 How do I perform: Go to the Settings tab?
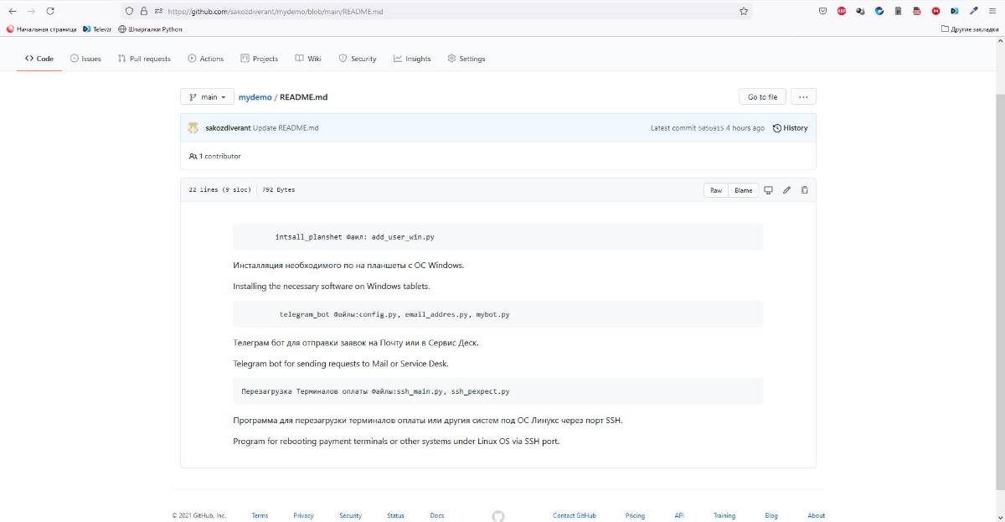coord(466,59)
